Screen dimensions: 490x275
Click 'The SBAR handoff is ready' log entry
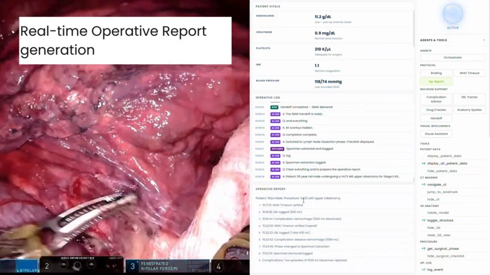[303, 114]
